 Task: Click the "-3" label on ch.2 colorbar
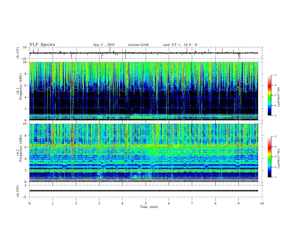tap(275, 137)
